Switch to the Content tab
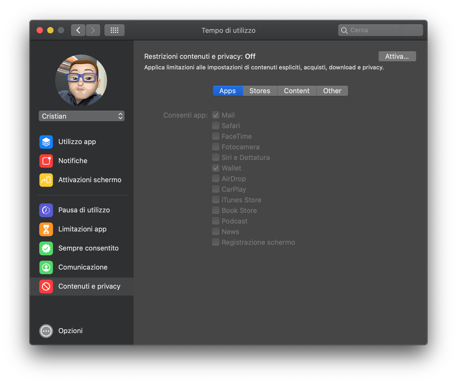Image resolution: width=457 pixels, height=384 pixels. [297, 91]
